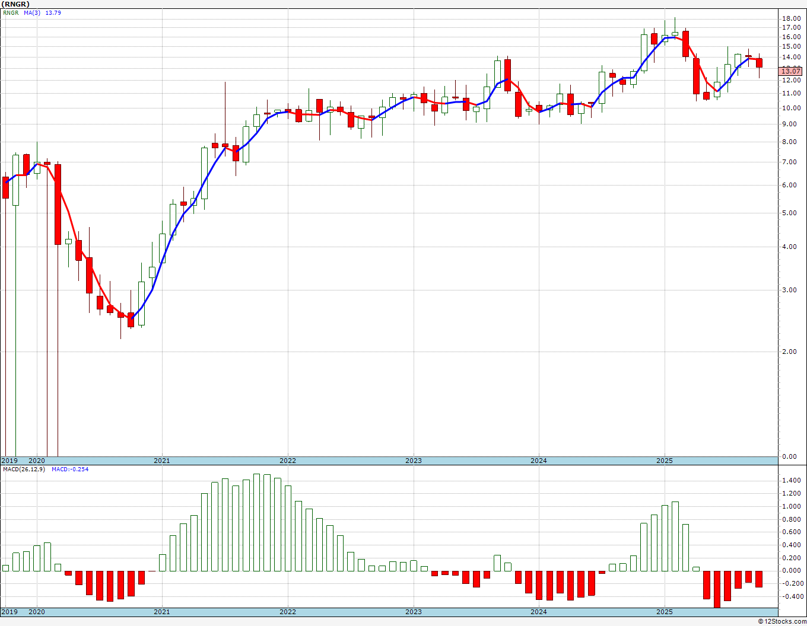Select 2020 on the MACD panel time axis

(x=37, y=612)
